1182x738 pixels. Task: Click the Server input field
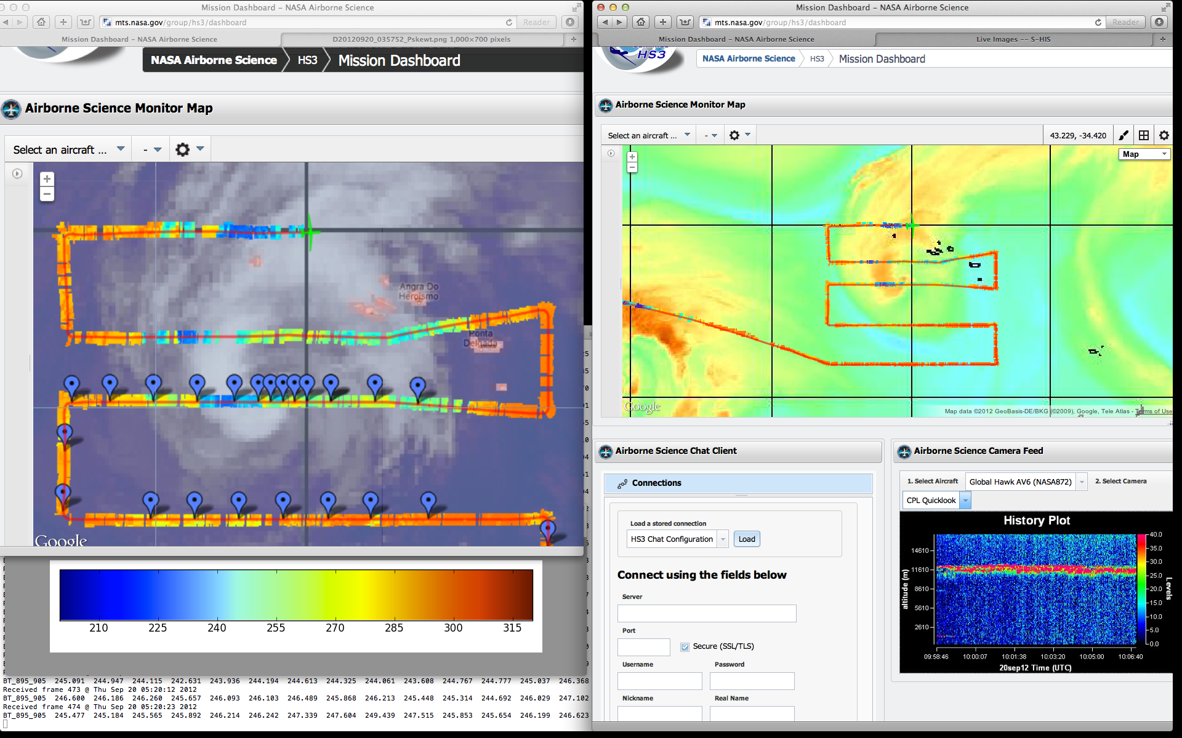coord(707,613)
